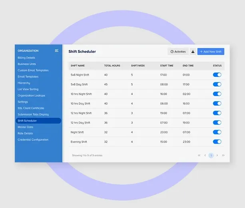The width and height of the screenshot is (245, 208).
Task: Click the '5x8 Day Shift' name cell
Action: pyautogui.click(x=79, y=84)
